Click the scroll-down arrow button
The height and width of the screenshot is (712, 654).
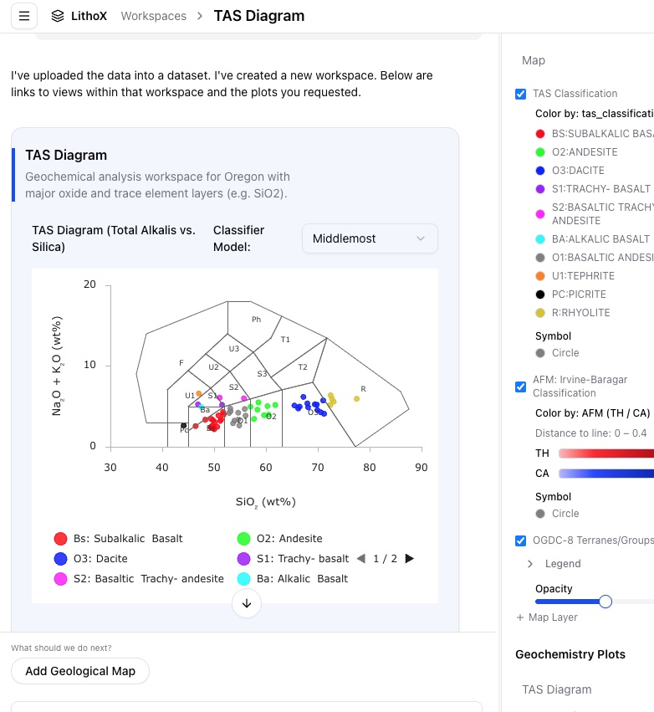pyautogui.click(x=247, y=603)
